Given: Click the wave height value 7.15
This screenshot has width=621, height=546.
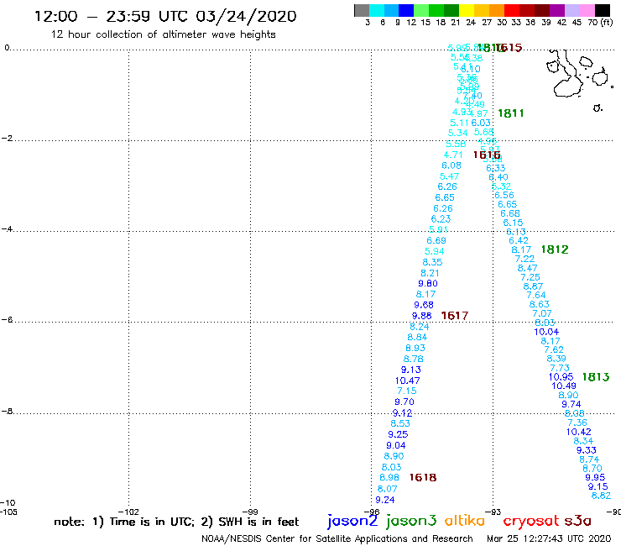Looking at the screenshot, I should (407, 391).
